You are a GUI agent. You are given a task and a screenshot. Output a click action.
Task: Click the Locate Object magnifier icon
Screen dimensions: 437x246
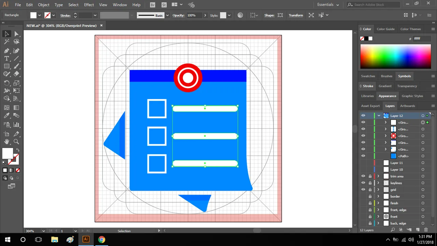point(393,230)
